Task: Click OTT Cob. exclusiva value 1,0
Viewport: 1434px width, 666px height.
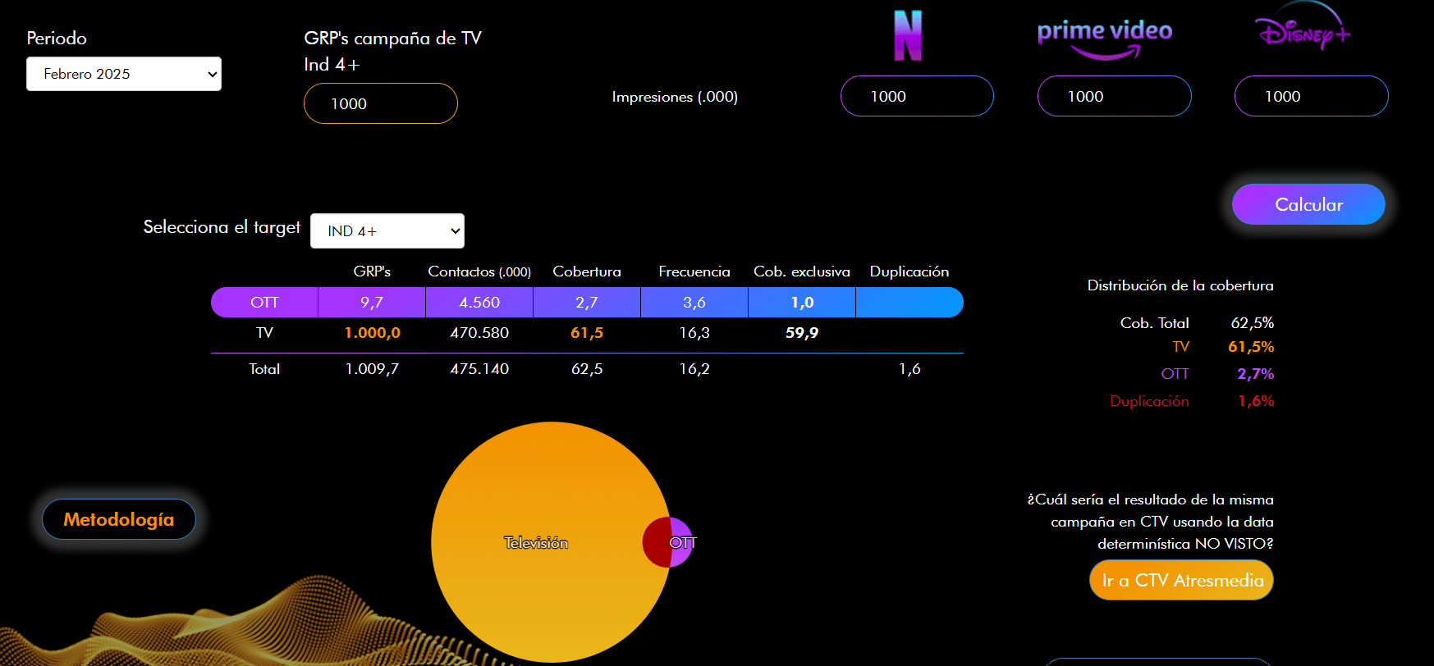Action: [x=802, y=302]
